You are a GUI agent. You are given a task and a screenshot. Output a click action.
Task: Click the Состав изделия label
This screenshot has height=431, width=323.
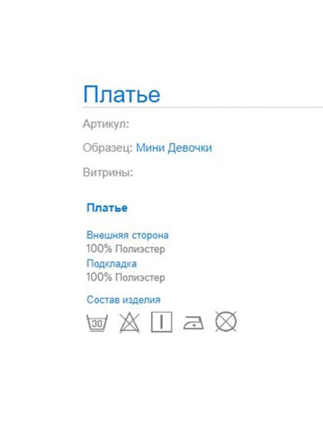pos(123,300)
